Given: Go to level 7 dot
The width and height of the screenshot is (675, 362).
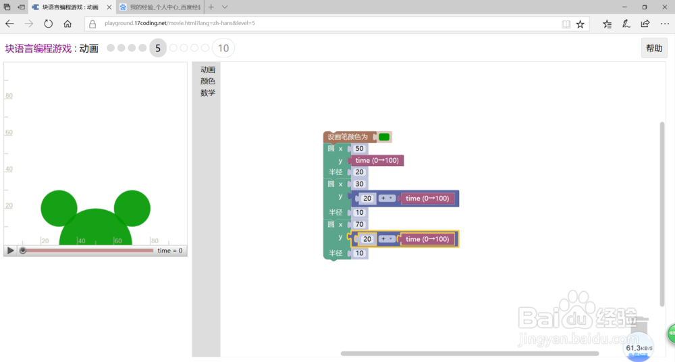Looking at the screenshot, I should click(x=184, y=48).
